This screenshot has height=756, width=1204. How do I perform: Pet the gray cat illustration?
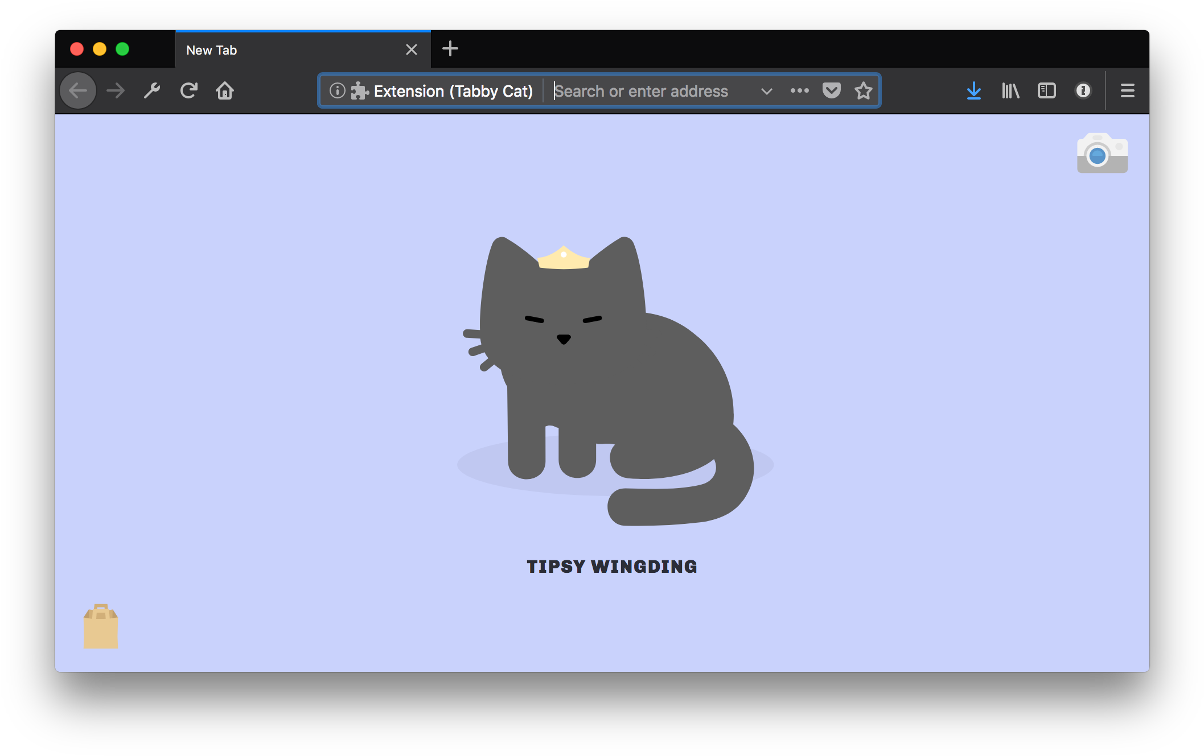coord(609,381)
